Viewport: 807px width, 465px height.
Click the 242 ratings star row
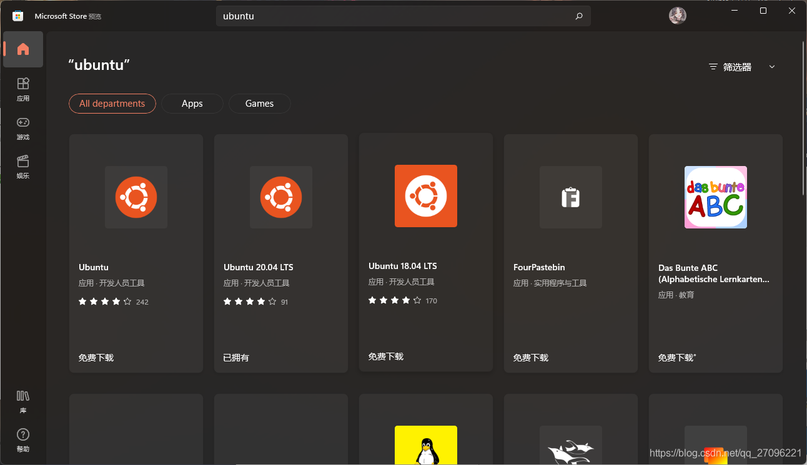pos(114,301)
